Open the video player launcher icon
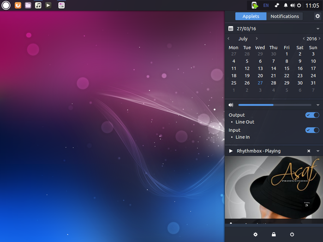The image size is (323, 242). 48,5
